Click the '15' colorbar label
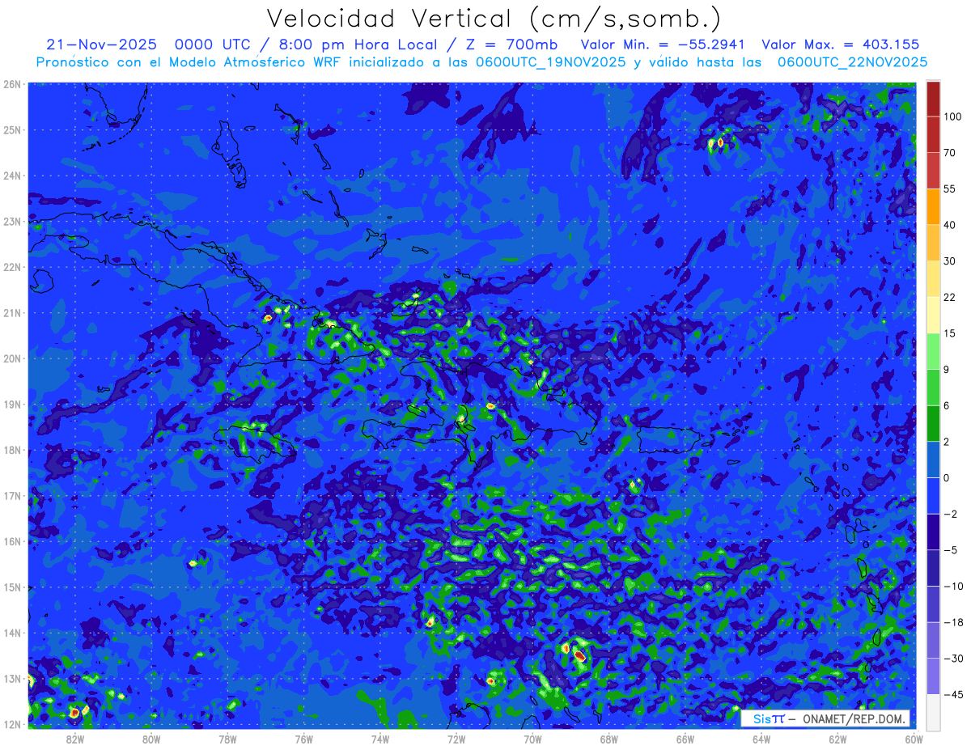This screenshot has width=971, height=750. (950, 333)
